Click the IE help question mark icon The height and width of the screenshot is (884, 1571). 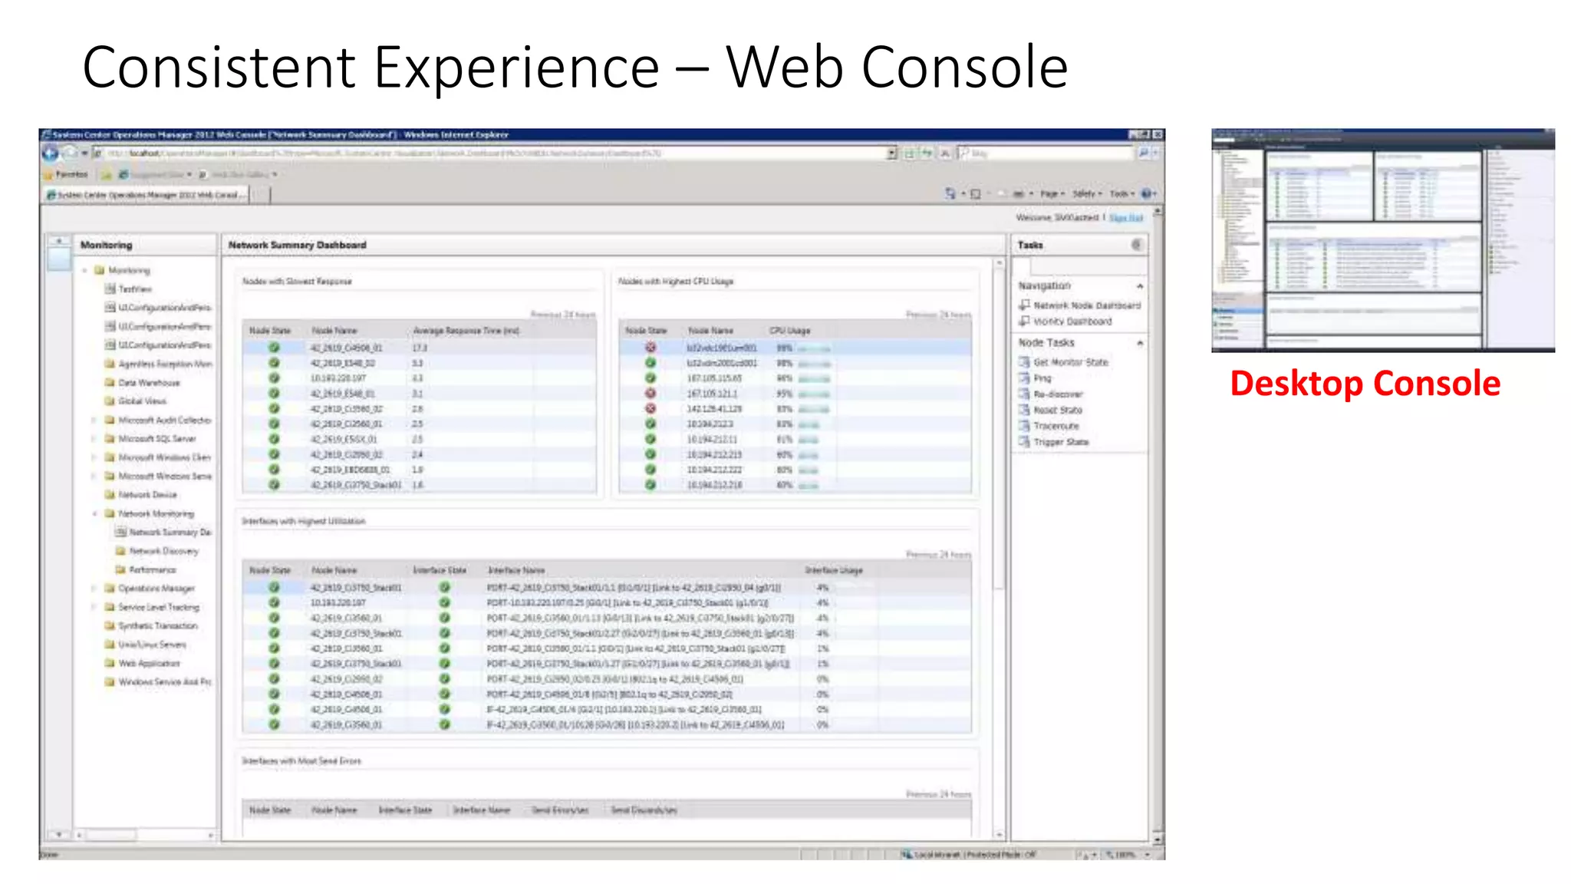1147,193
